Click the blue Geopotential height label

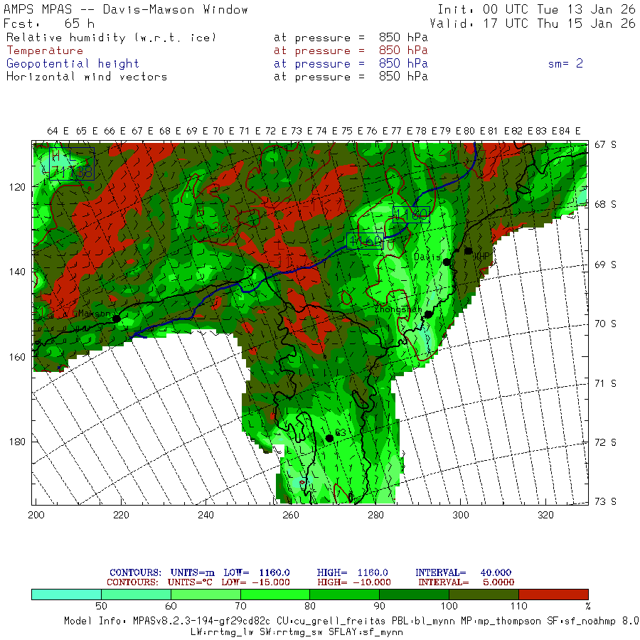point(73,64)
